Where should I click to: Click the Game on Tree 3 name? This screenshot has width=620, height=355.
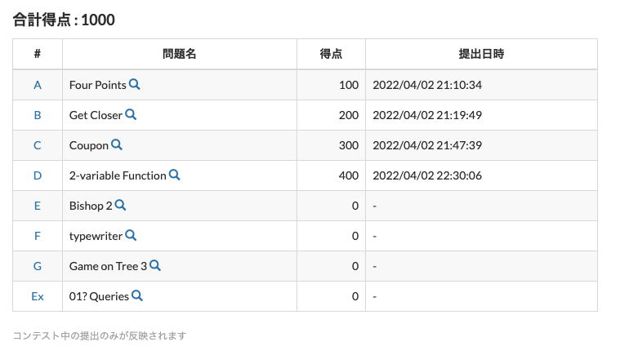point(108,266)
